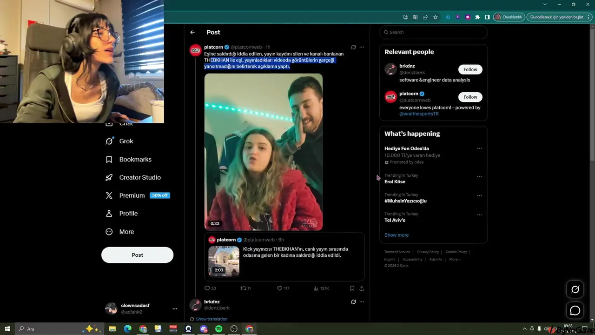This screenshot has height=335, width=595.
Task: Open Grok from the sidebar
Action: click(119, 141)
